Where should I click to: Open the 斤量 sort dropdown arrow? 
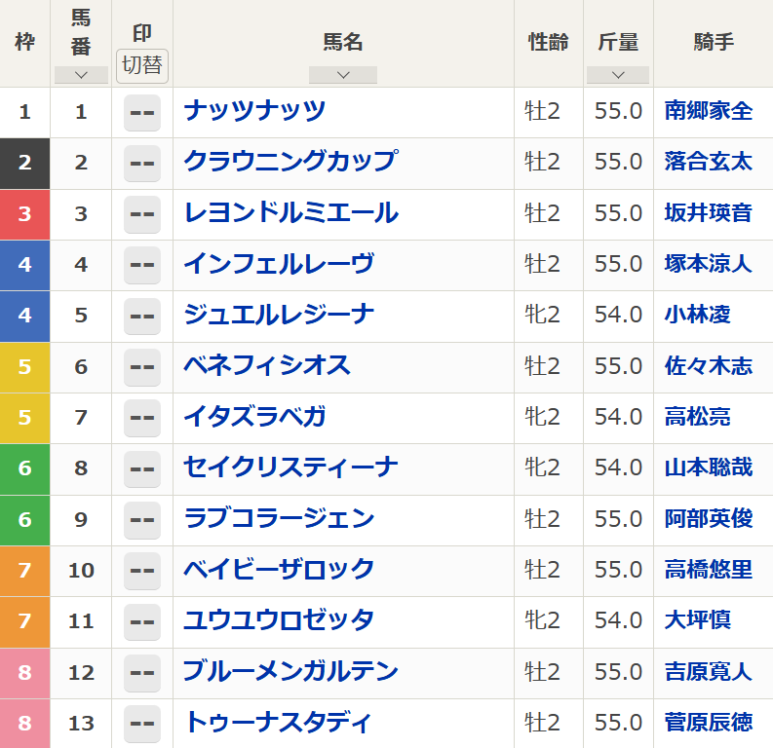coord(618,75)
